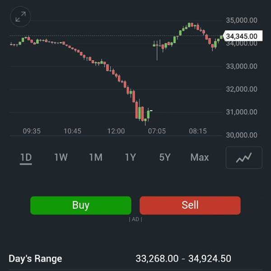Image resolution: width=271 pixels, height=271 pixels.
Task: Switch chart to 1M range
Action: [x=95, y=158]
